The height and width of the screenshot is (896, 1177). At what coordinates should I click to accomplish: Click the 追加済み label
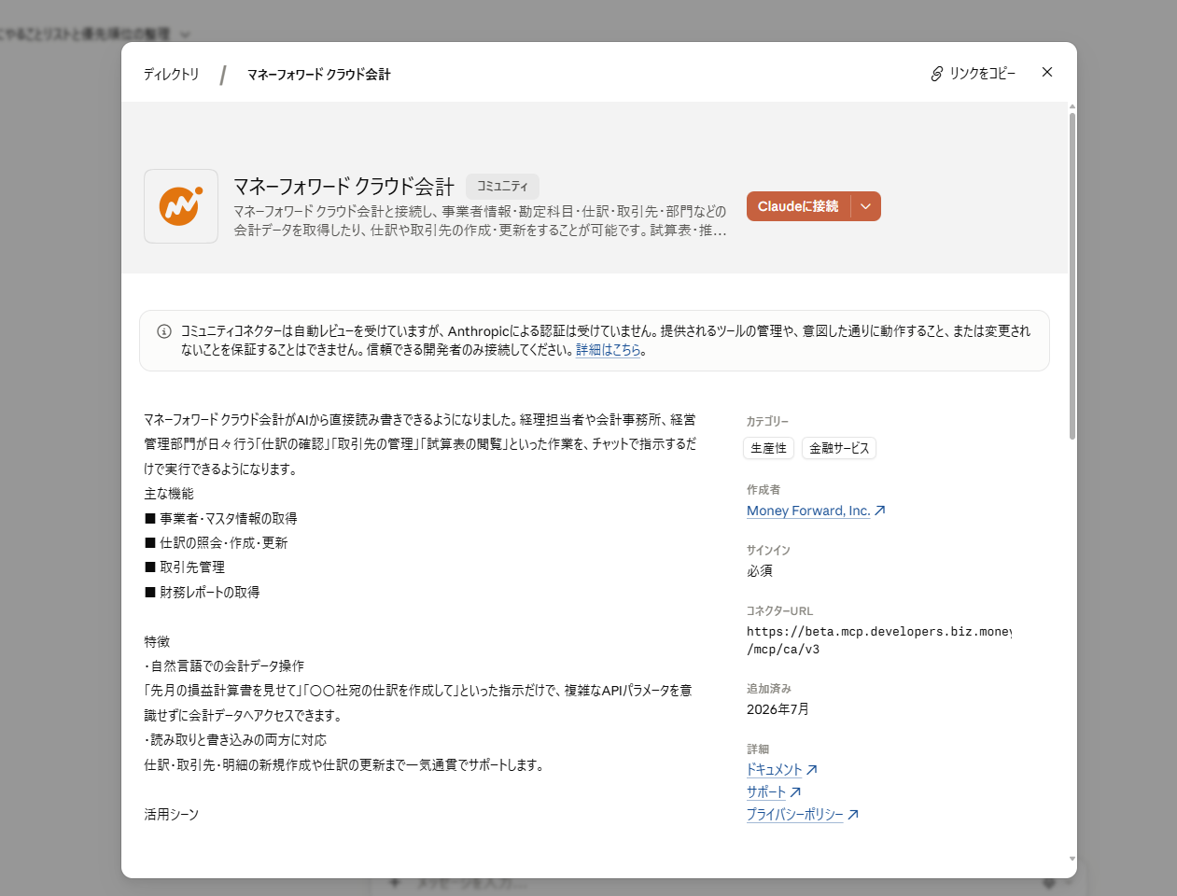pyautogui.click(x=769, y=689)
